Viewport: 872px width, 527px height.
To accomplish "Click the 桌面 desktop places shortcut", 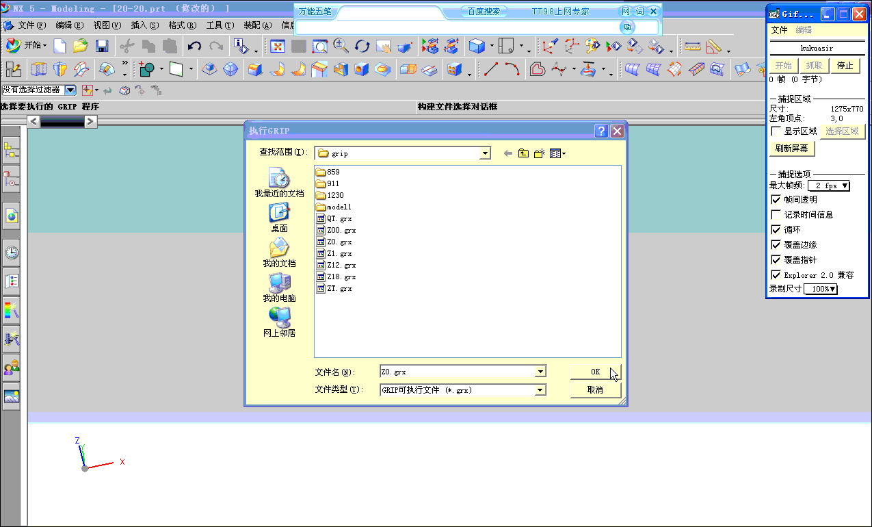I will click(279, 218).
